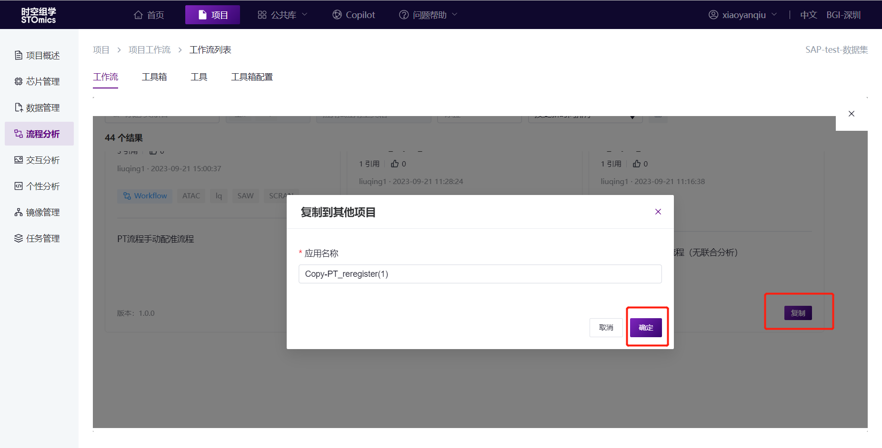Click the STOmics logo in header
Screen dimensions: 882x448
(39, 15)
